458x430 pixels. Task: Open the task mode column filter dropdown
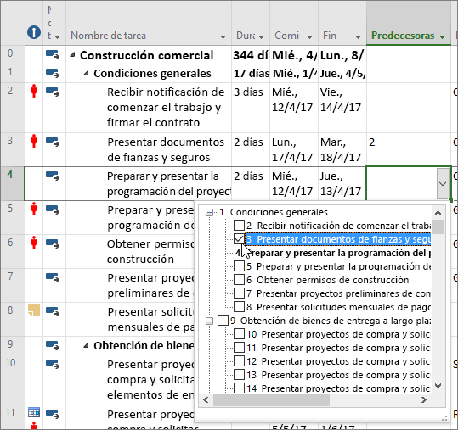[58, 36]
